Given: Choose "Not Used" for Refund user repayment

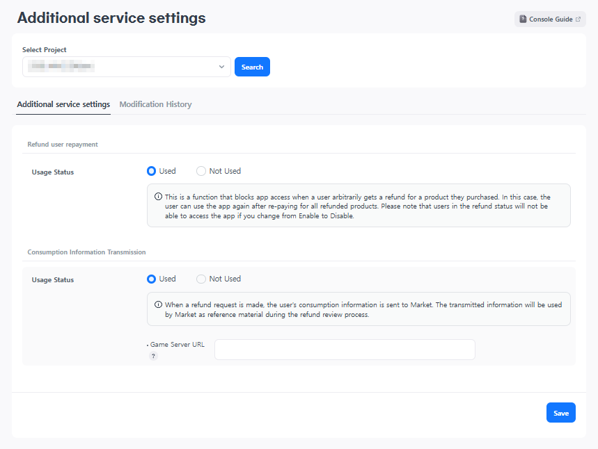Looking at the screenshot, I should pos(201,171).
